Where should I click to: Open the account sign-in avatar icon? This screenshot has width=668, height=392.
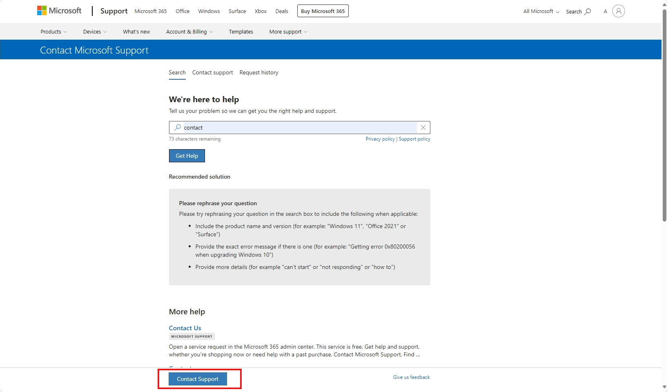click(619, 11)
